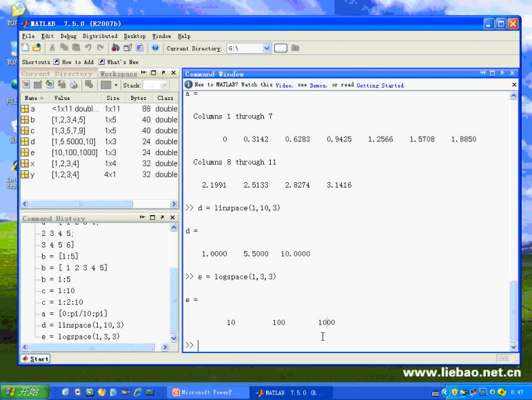Maximize the Command History panel
This screenshot has width=532, height=400.
(x=152, y=217)
